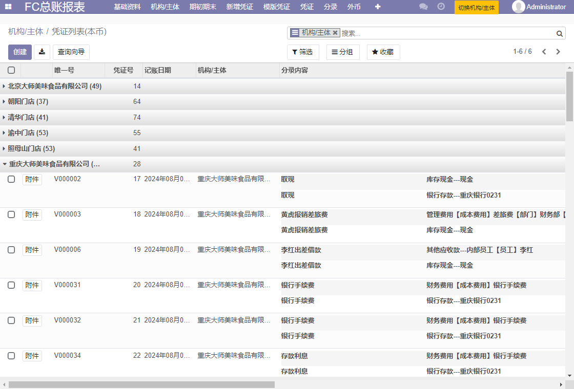This screenshot has width=574, height=389.
Task: Open the 分录 menu
Action: click(331, 7)
